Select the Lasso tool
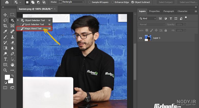Screen dimensions: 199x108 coord(5,20)
